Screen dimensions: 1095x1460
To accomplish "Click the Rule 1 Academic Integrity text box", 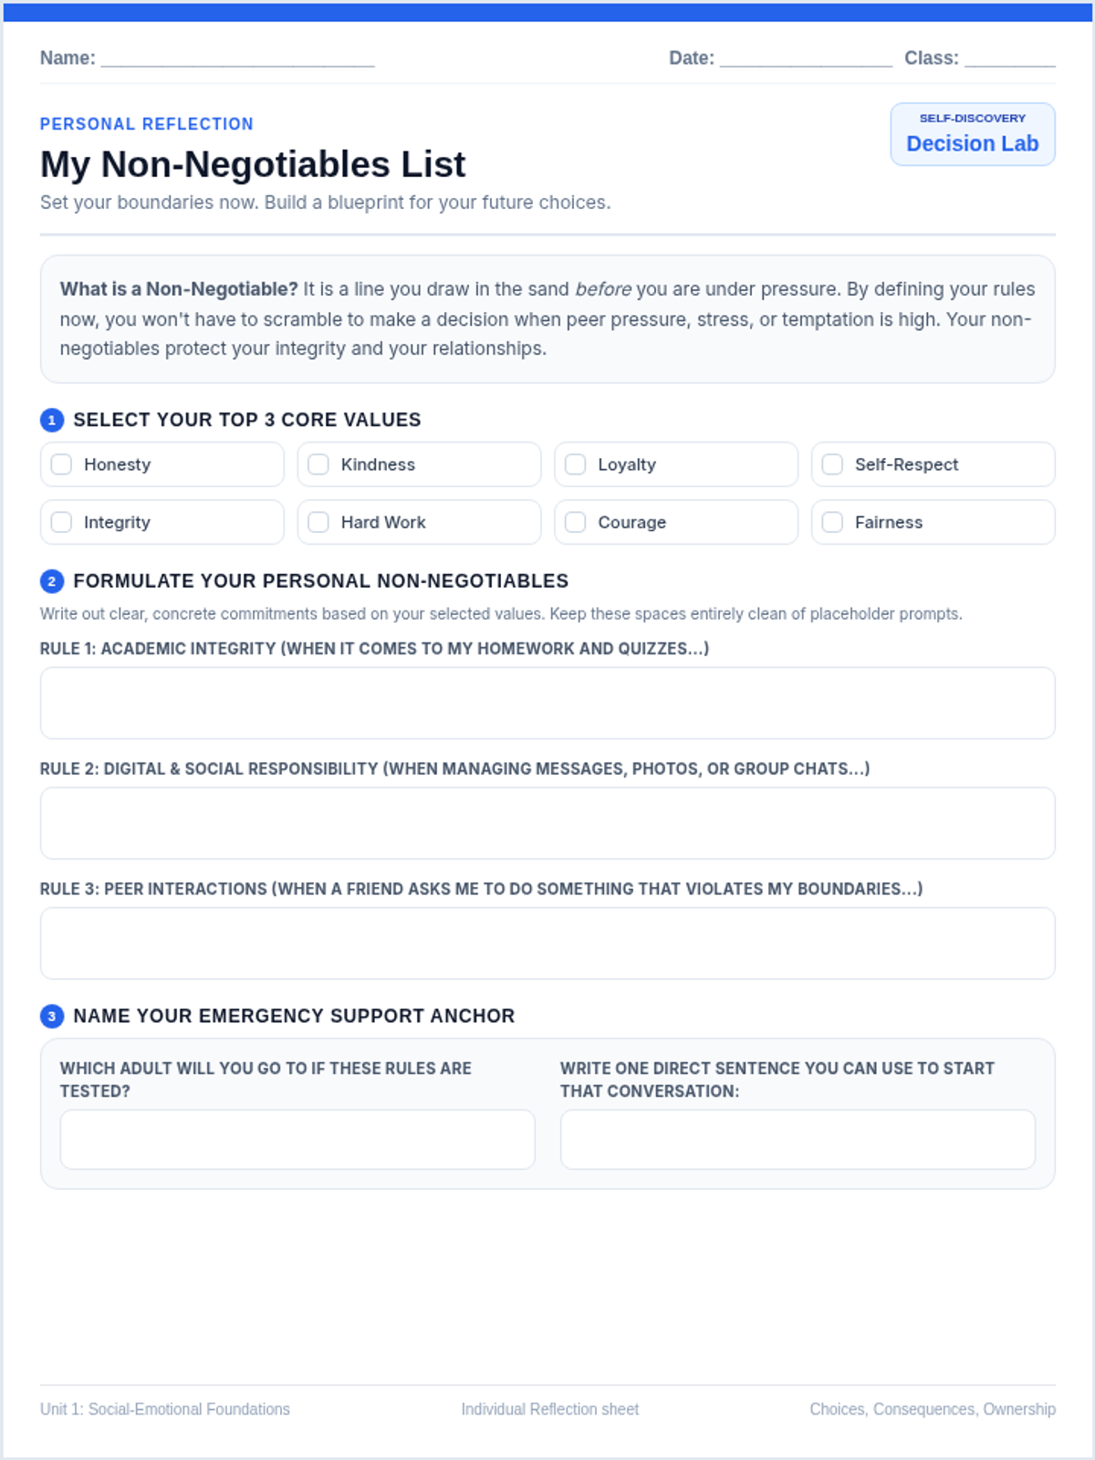I will (x=547, y=703).
